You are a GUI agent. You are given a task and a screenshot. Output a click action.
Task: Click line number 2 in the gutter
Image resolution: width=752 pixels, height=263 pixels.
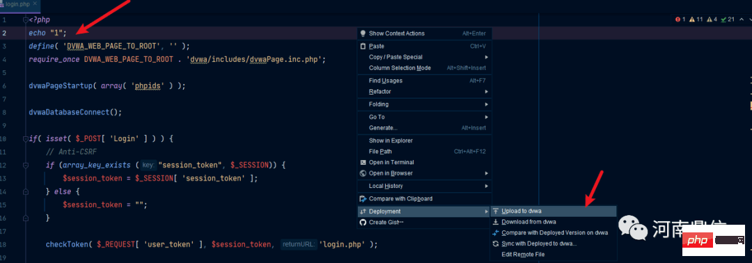click(4, 33)
